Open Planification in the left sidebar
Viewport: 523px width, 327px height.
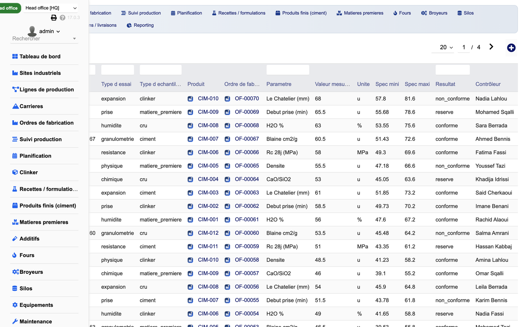[44, 156]
